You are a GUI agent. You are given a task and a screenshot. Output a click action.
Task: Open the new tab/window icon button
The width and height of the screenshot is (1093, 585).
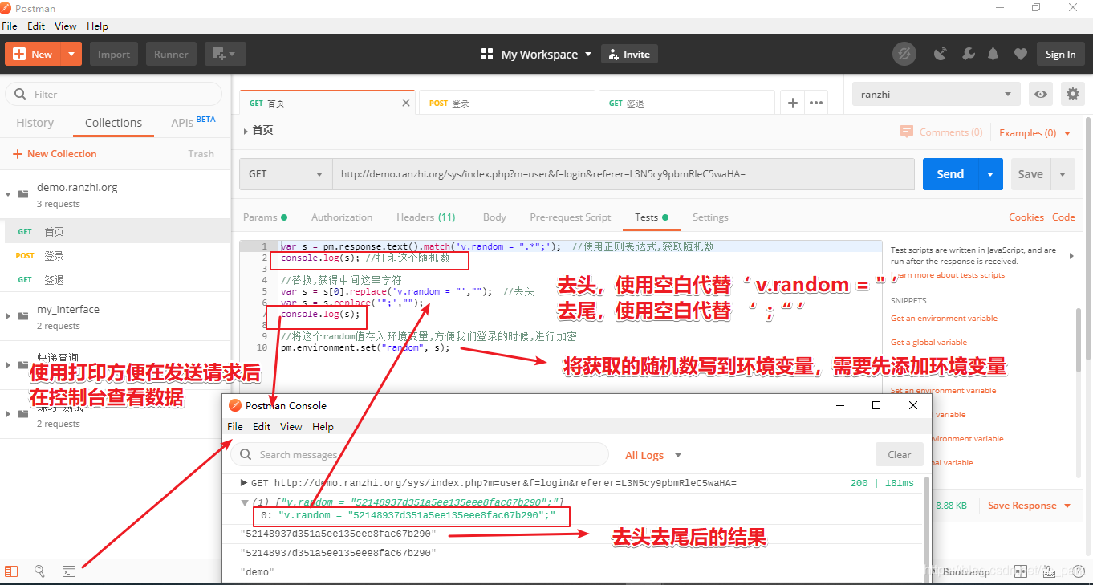225,54
